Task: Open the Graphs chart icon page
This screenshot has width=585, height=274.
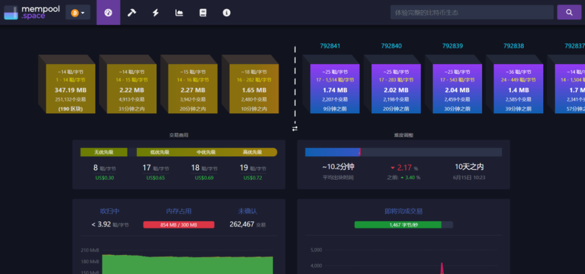Action: click(179, 13)
